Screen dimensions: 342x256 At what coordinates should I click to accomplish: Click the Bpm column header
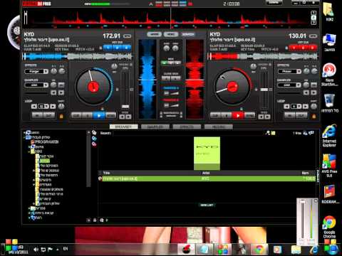tap(305, 173)
